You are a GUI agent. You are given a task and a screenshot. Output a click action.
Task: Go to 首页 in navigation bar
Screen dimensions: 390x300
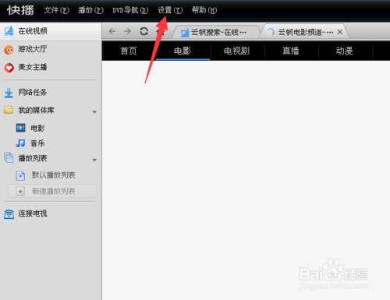pos(129,51)
